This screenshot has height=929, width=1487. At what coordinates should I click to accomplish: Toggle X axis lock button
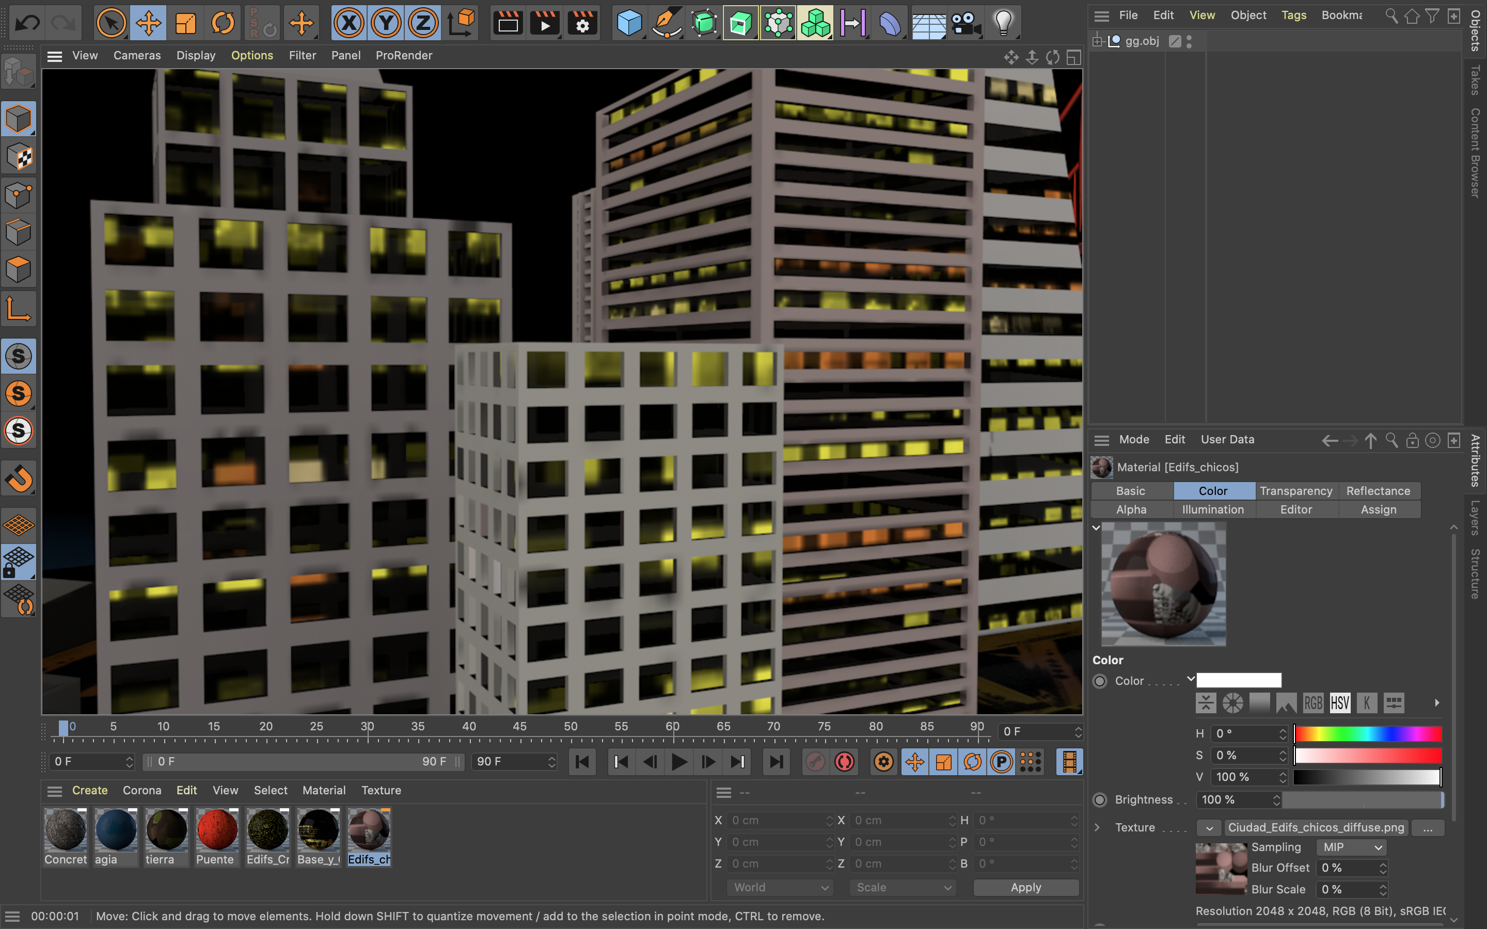click(349, 23)
